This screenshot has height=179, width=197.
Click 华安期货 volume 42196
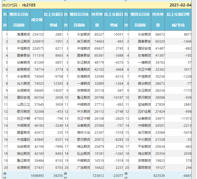(39, 147)
